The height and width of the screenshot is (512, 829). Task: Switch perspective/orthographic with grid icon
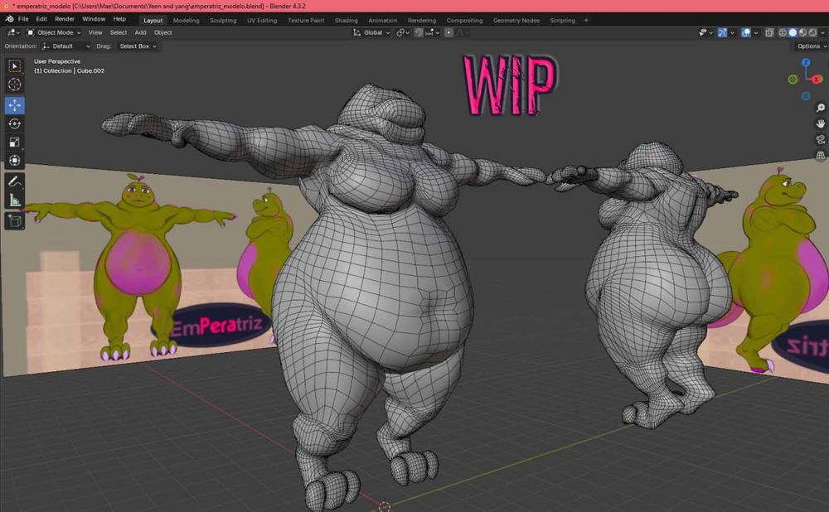tap(821, 156)
